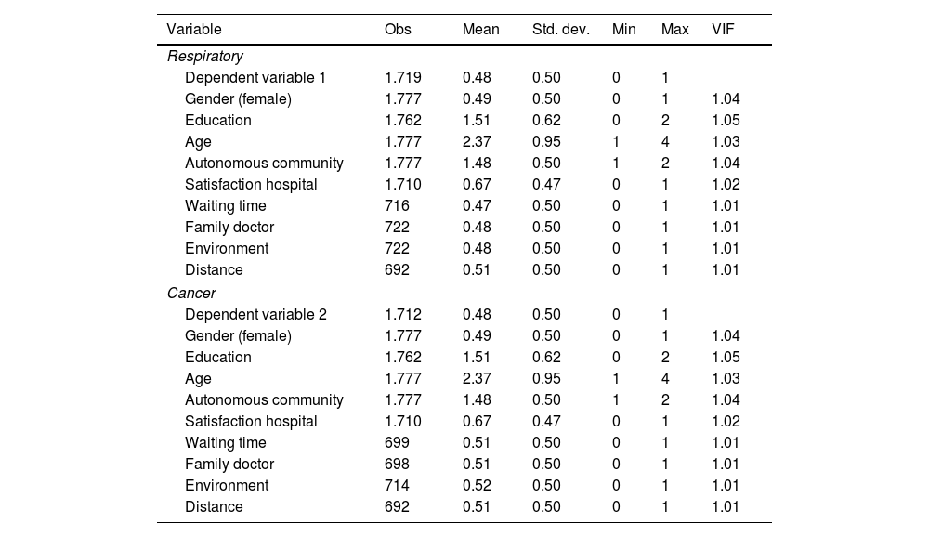Click the 1.712 observations cell
Viewport: 929px width, 537px height.
click(402, 315)
